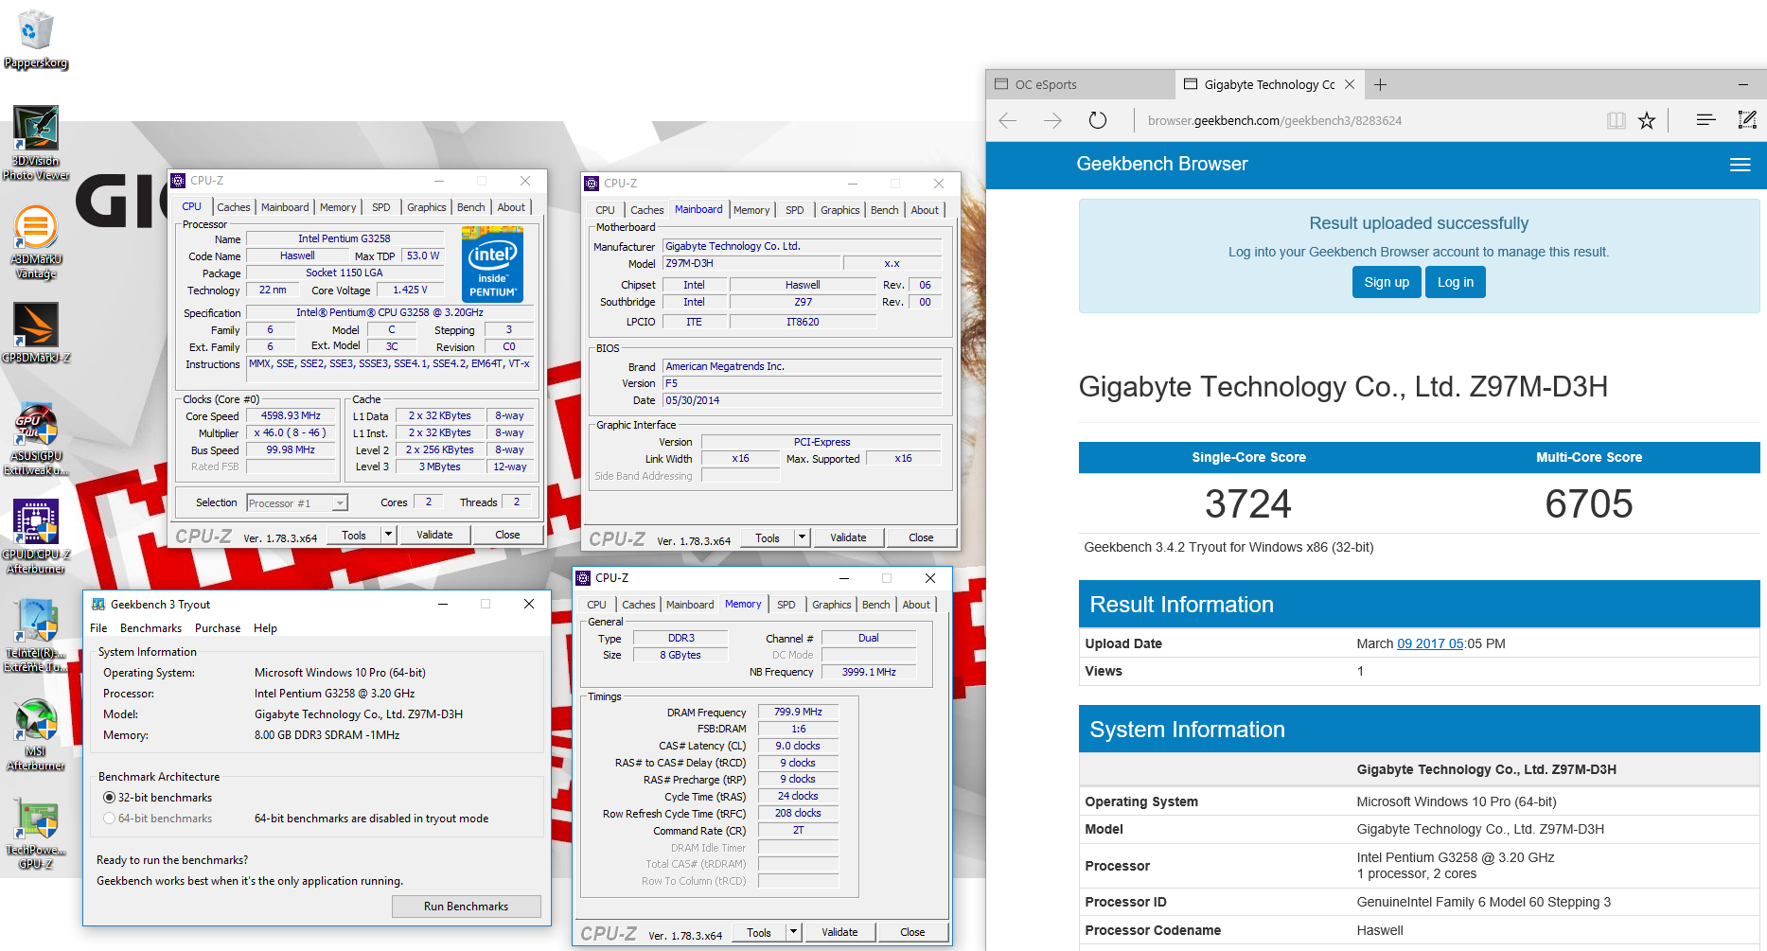The width and height of the screenshot is (1767, 951).
Task: Expand Tools dropdown arrow in Mainboard window
Action: click(802, 537)
